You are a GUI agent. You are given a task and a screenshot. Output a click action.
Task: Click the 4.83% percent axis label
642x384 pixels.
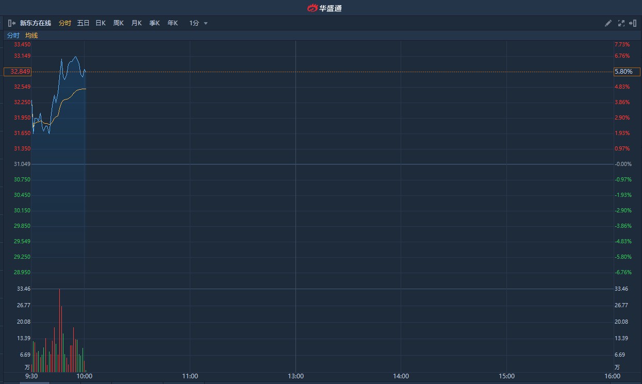click(622, 87)
